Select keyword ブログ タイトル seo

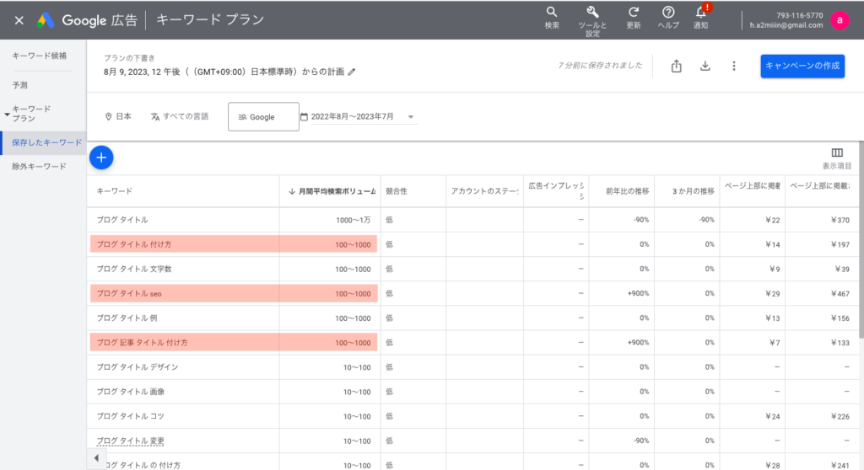pos(129,293)
